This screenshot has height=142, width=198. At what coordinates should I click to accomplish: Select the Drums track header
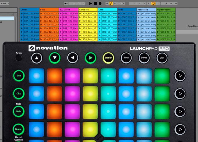[30, 10]
